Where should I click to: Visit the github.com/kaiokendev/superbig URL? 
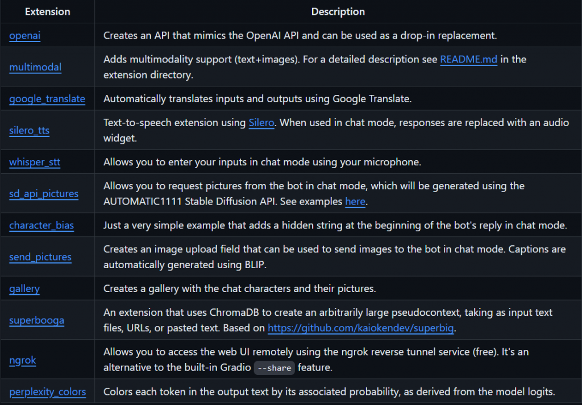[361, 328]
